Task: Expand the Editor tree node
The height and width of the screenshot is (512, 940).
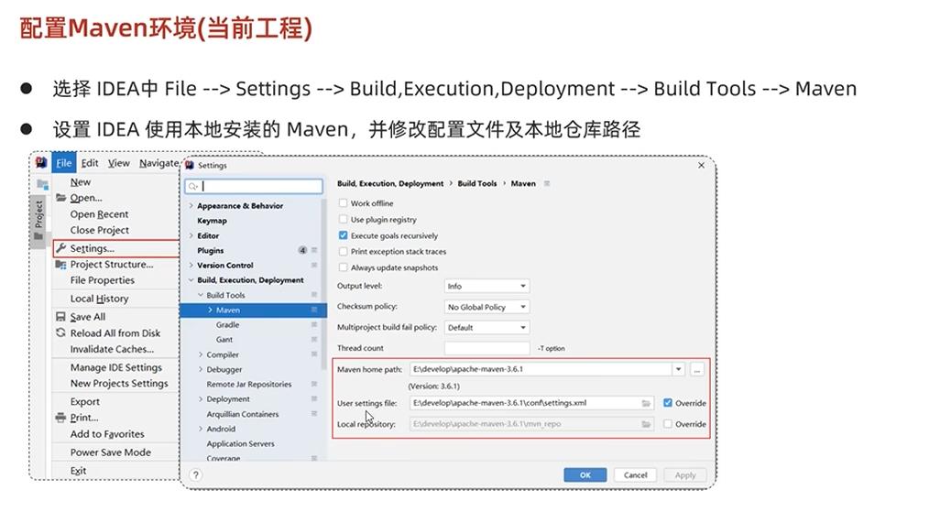Action: click(191, 235)
